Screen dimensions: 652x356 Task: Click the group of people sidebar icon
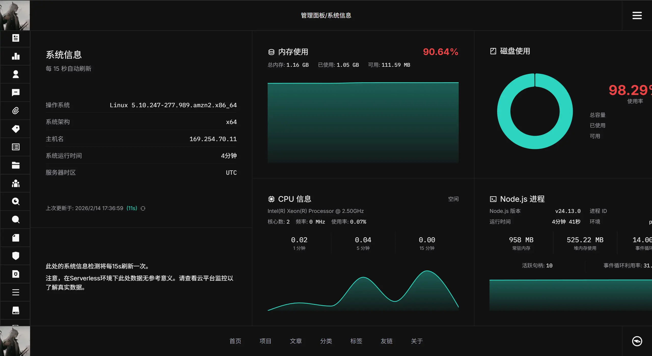[x=16, y=183]
